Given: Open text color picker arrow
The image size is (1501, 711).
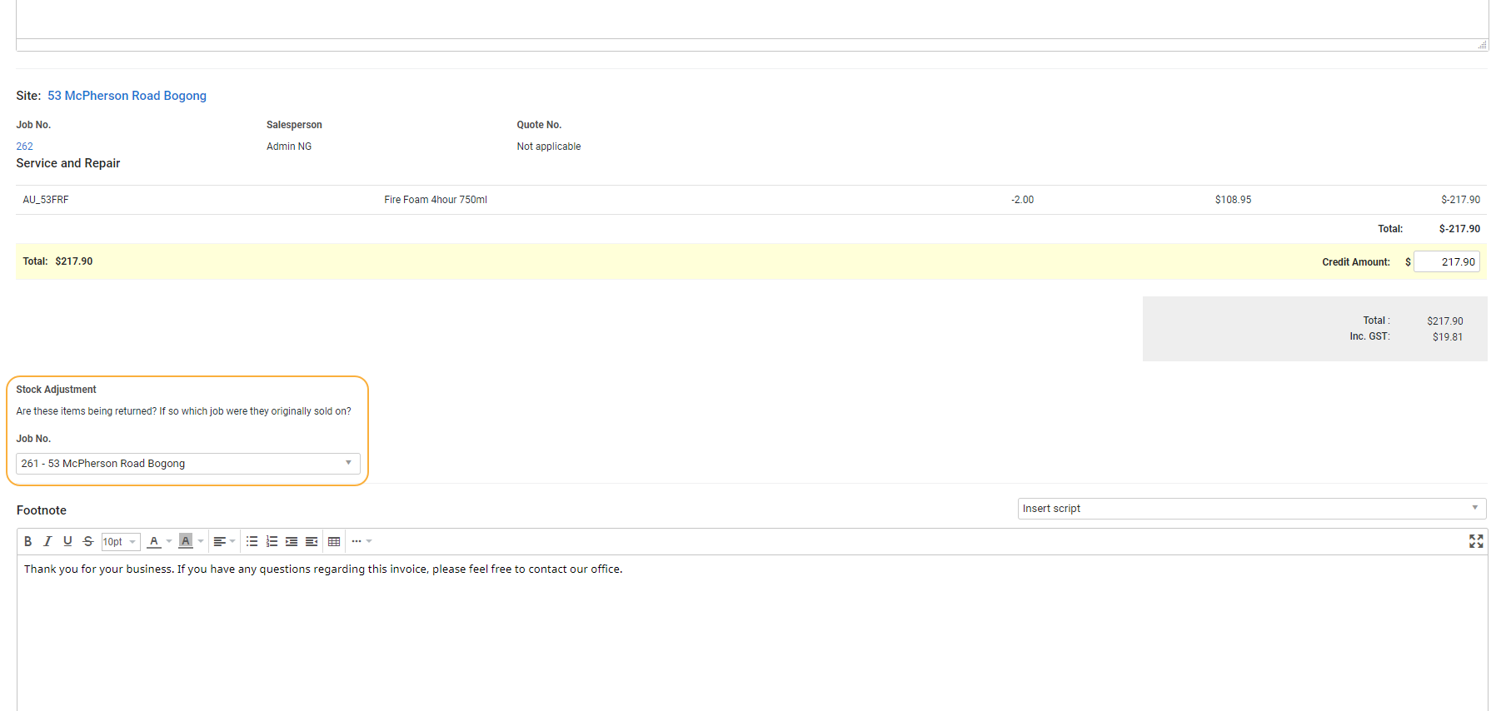Looking at the screenshot, I should pyautogui.click(x=169, y=541).
